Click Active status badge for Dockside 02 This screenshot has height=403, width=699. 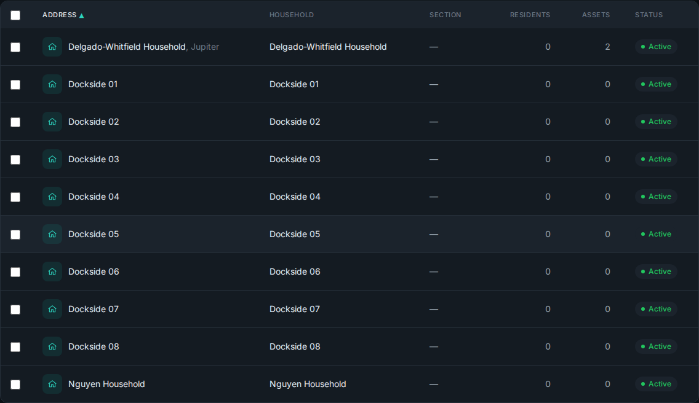pos(656,122)
